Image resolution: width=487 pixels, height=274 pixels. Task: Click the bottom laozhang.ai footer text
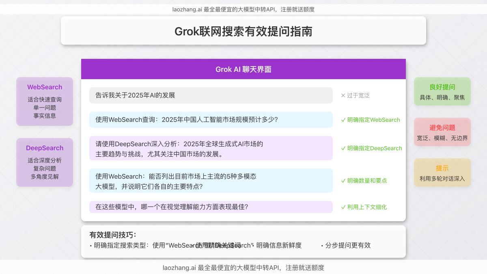[243, 268]
